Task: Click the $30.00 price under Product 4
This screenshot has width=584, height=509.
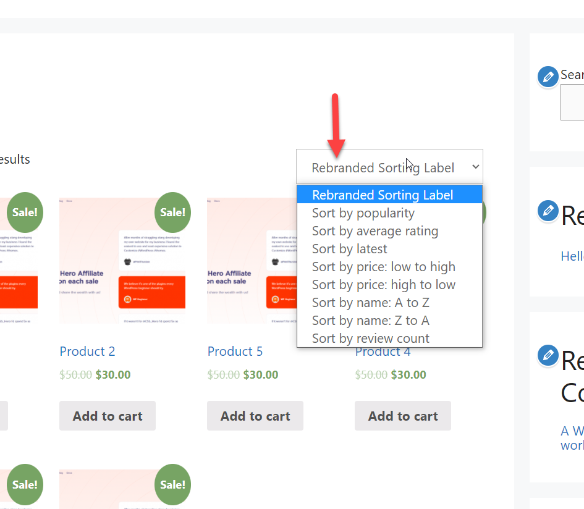Action: tap(408, 374)
